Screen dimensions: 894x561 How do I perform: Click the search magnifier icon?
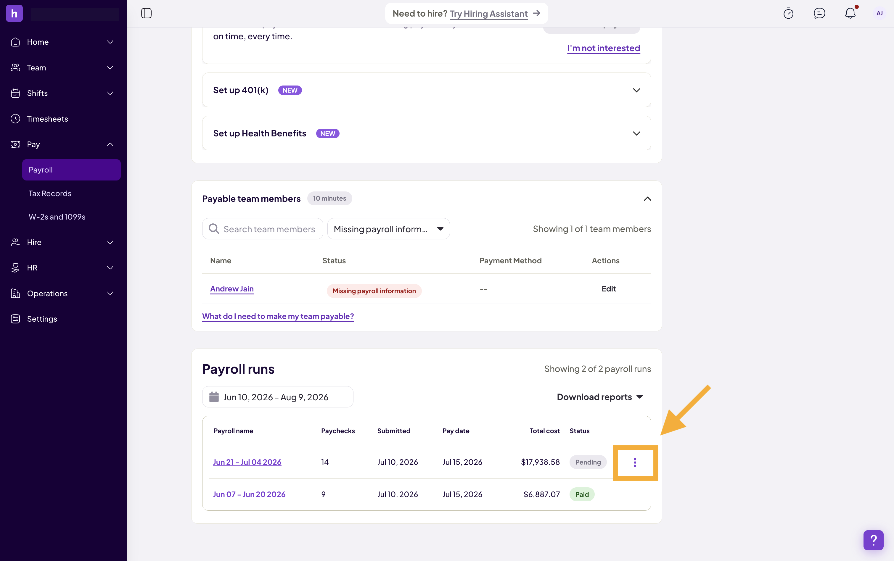tap(214, 228)
